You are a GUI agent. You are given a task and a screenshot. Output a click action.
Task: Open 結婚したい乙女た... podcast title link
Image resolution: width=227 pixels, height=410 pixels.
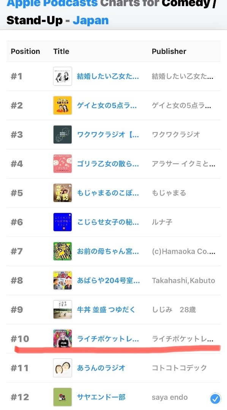[x=108, y=76]
